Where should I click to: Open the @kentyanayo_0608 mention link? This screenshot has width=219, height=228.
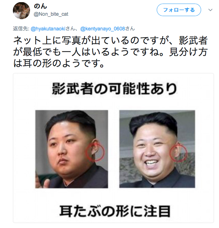click(103, 29)
